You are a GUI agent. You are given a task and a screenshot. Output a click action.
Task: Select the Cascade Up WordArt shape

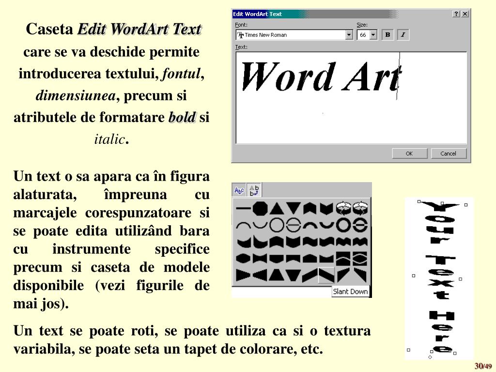343,275
